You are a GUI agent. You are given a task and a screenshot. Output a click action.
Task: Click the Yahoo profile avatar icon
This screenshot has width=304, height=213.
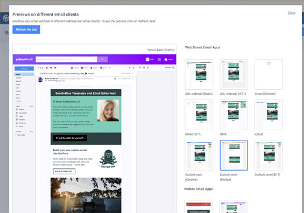(x=147, y=60)
